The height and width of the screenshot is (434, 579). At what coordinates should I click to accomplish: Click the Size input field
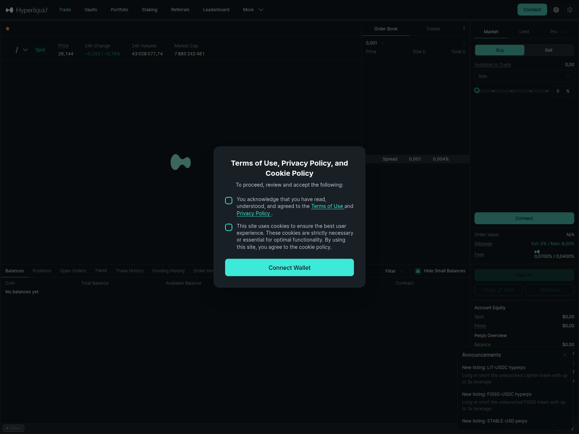coord(524,76)
